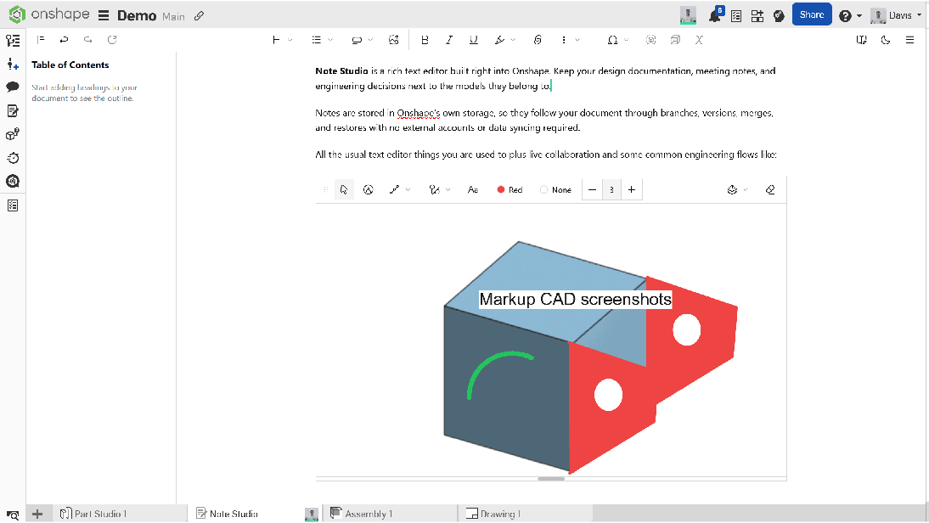Click the capture screenshot toolbar icon
This screenshot has height=523, width=929.
[651, 40]
